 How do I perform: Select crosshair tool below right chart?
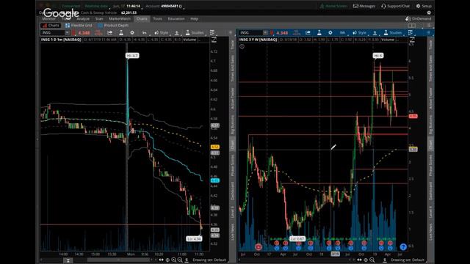(366, 260)
